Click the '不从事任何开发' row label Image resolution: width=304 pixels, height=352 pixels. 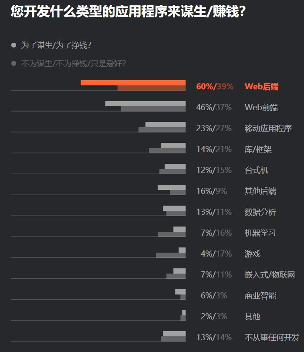(x=272, y=337)
